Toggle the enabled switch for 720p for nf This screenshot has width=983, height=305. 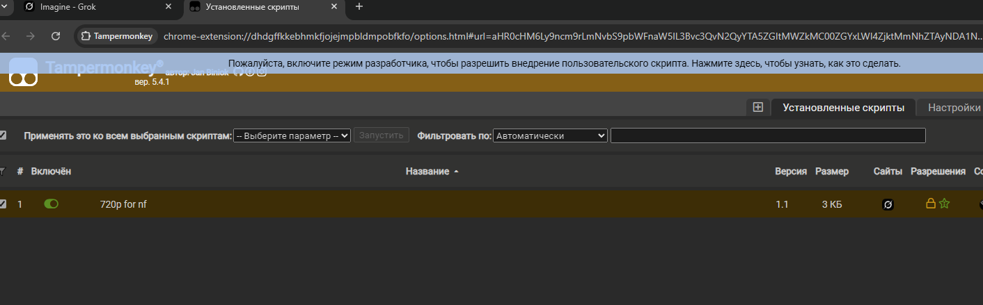(52, 204)
